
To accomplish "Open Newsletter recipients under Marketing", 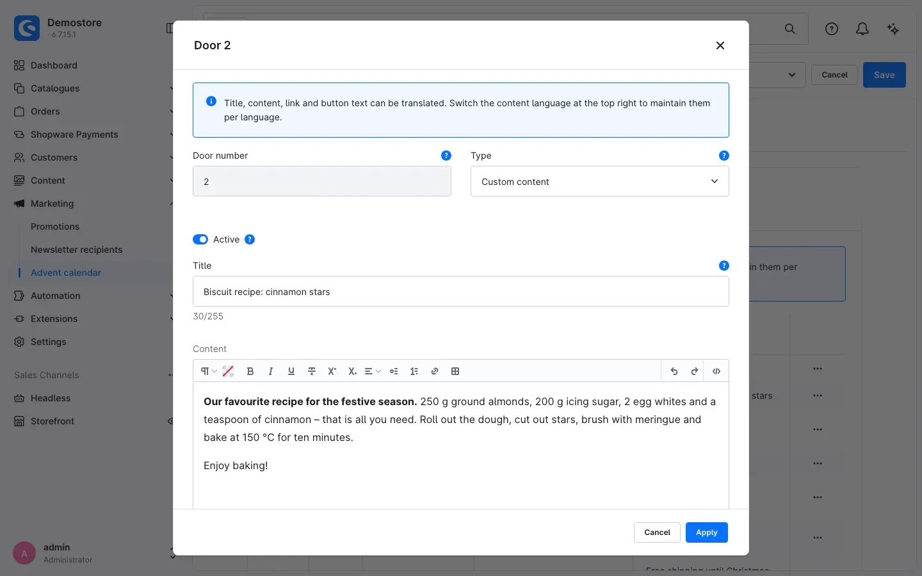I will click(77, 250).
